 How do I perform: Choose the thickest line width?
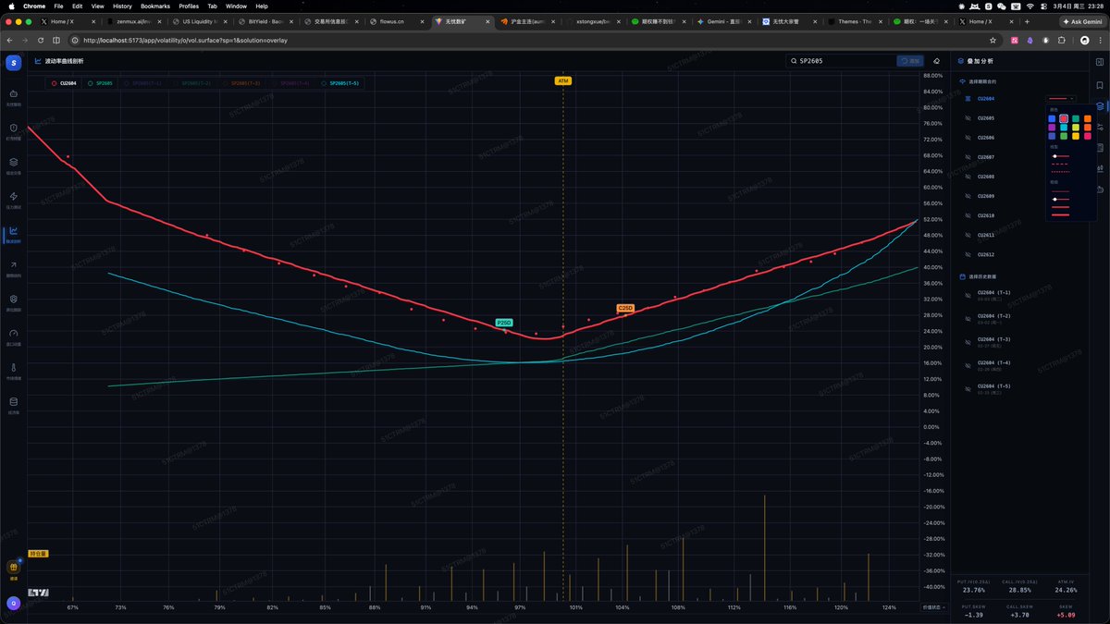[1061, 214]
